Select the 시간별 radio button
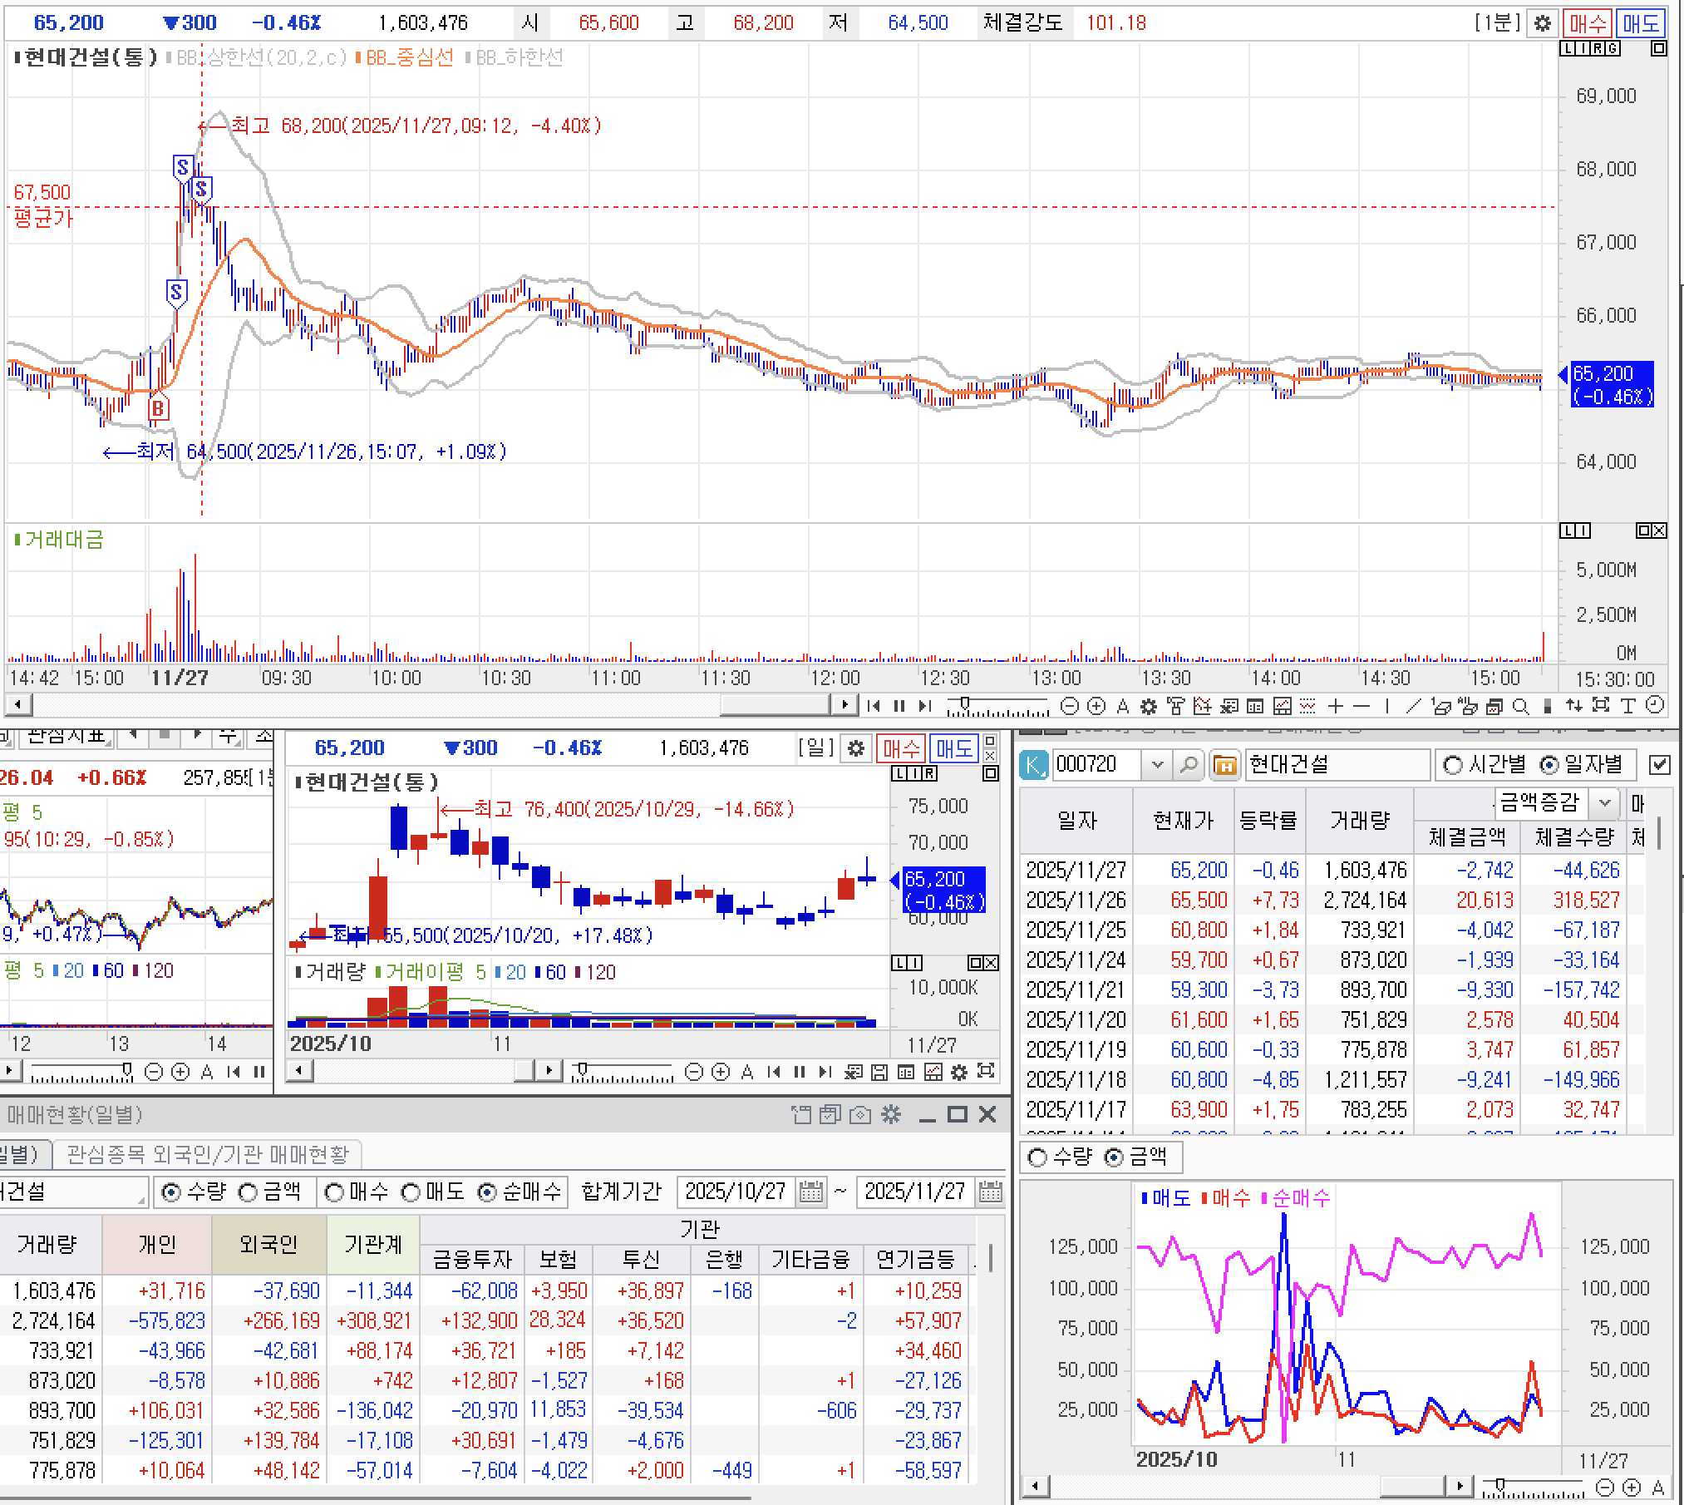 click(1453, 764)
